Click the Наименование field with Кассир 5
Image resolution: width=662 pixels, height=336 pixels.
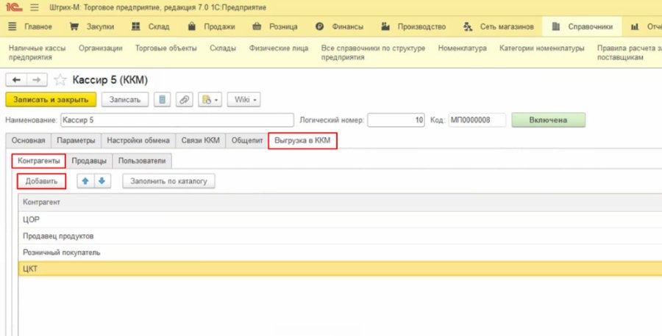(177, 120)
